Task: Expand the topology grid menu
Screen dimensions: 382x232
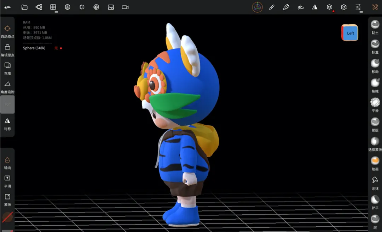Action: (x=53, y=7)
